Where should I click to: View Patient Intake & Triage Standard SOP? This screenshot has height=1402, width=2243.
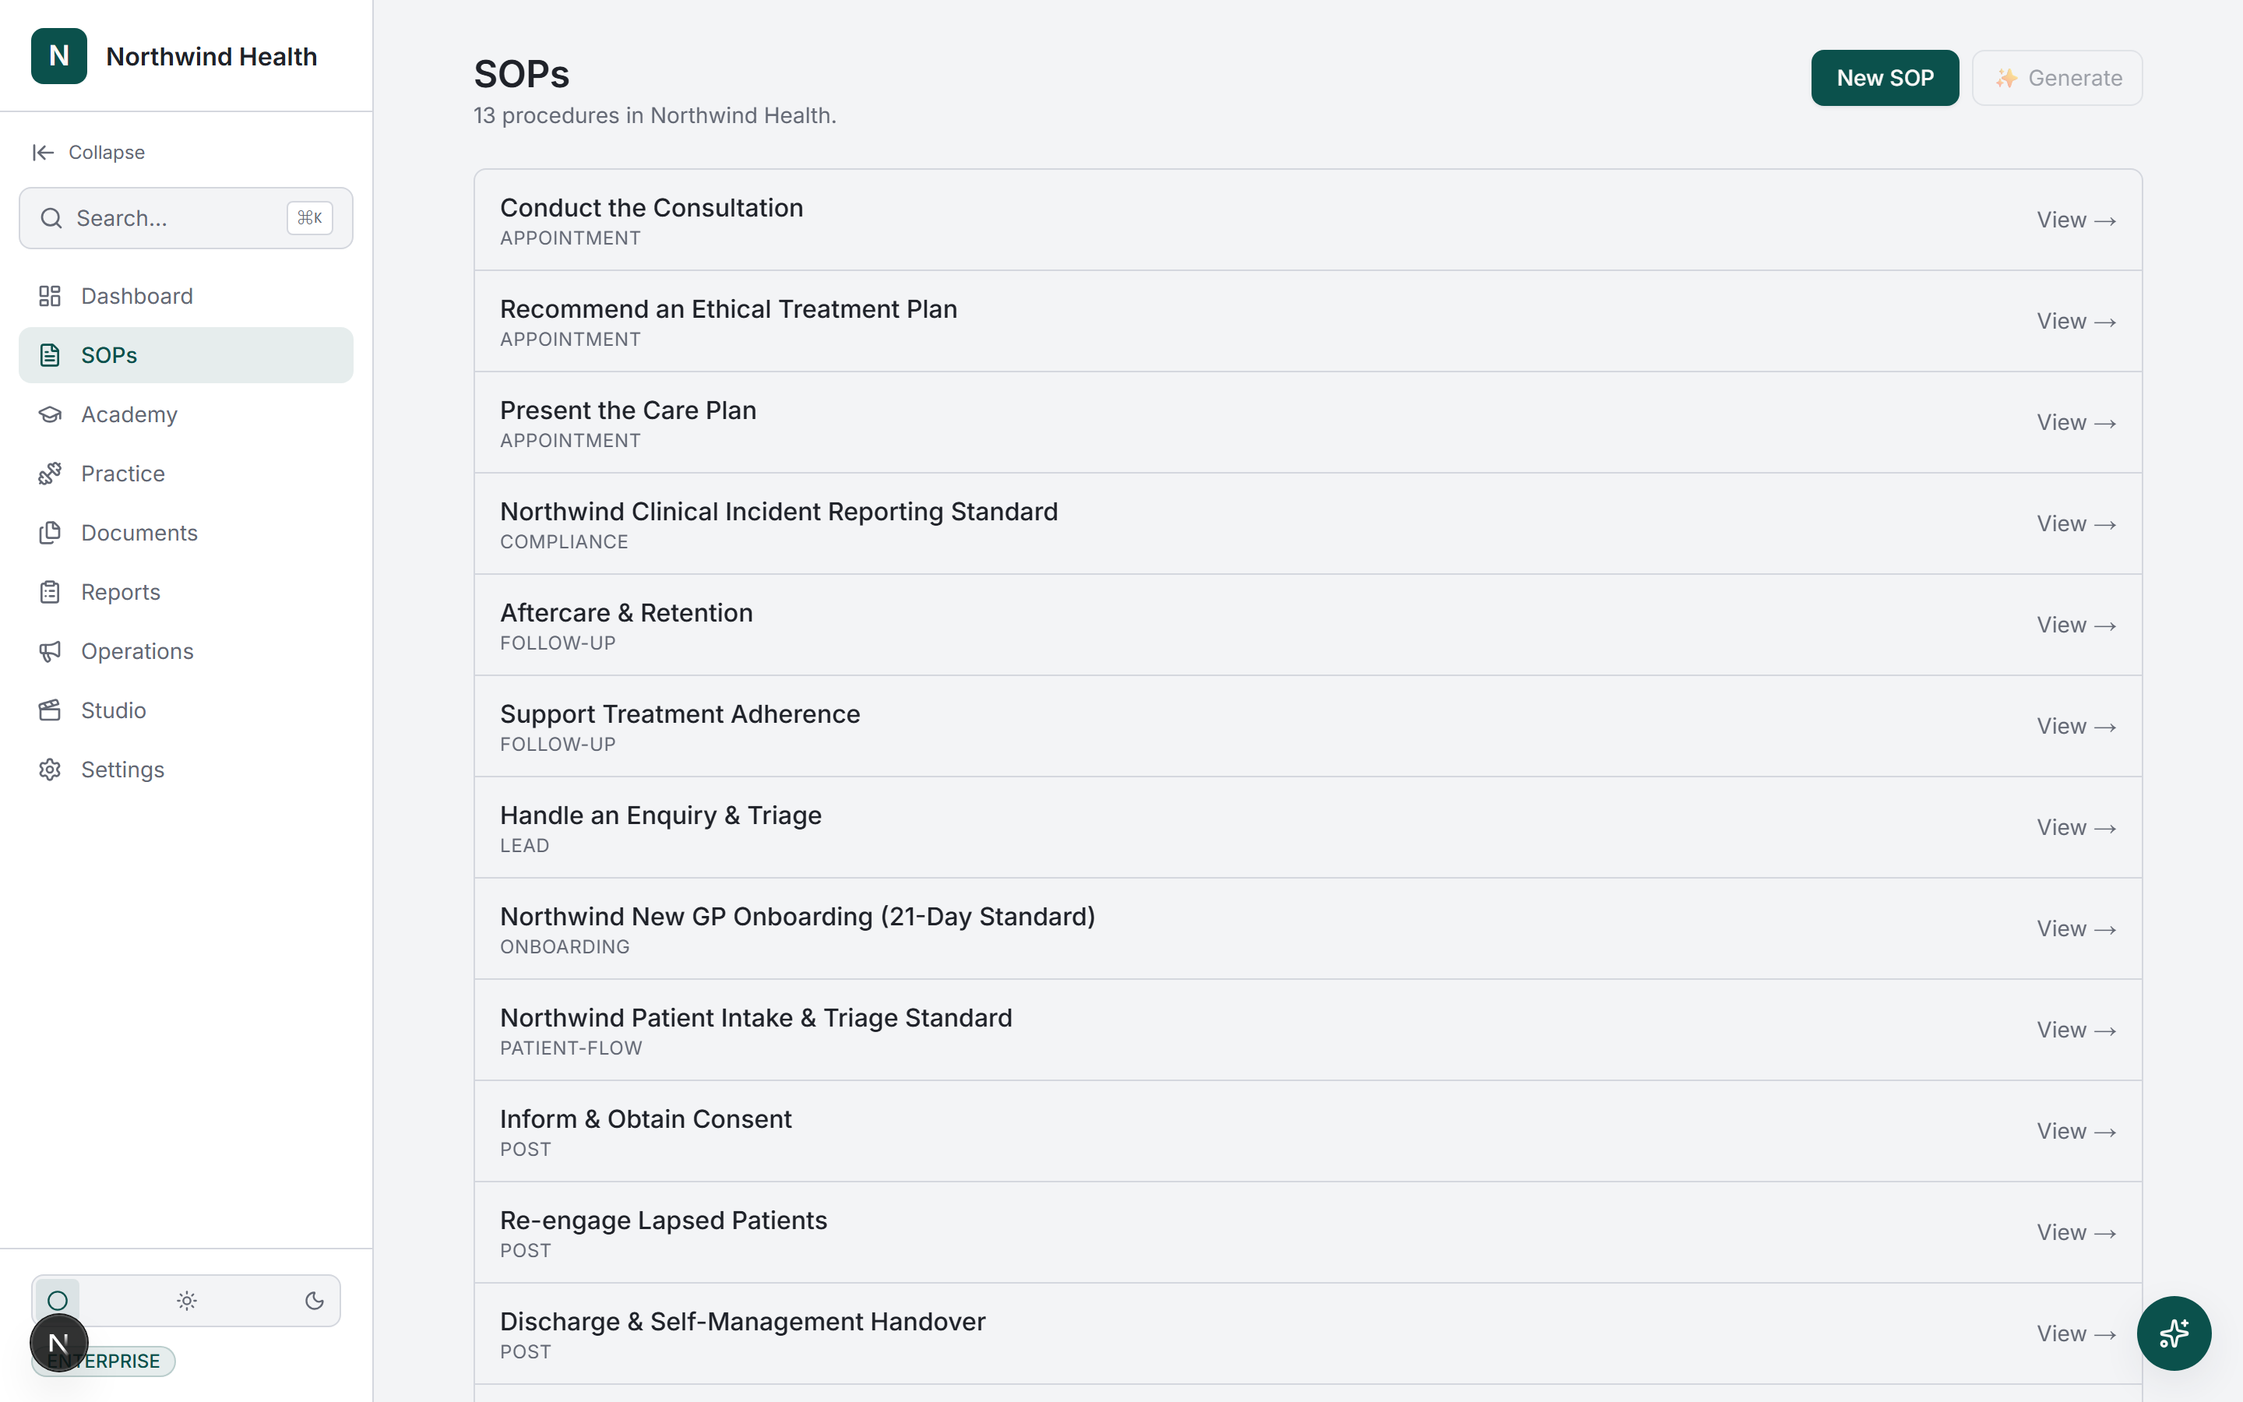tap(2076, 1029)
